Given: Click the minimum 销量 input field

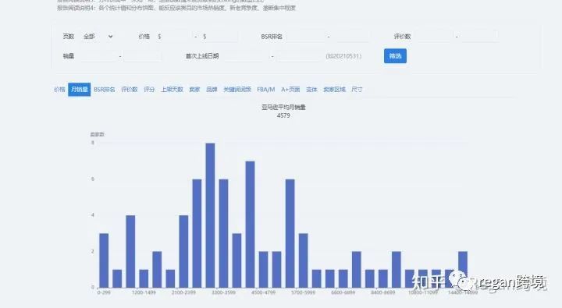Looking at the screenshot, I should coord(98,56).
